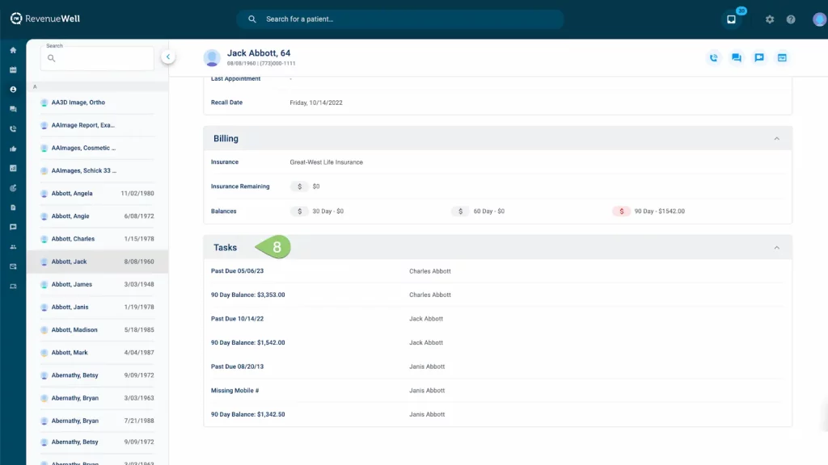Screen dimensions: 828x465
Task: Collapse the Tasks section
Action: point(777,247)
